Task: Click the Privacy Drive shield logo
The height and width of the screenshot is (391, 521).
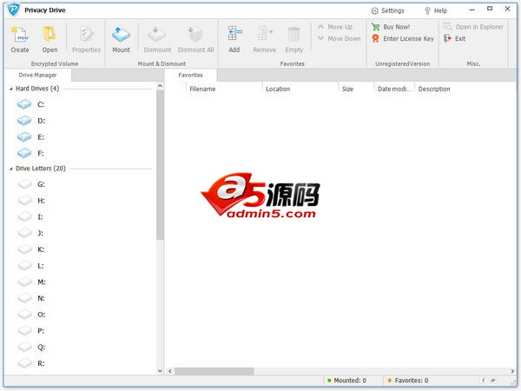Action: point(14,10)
